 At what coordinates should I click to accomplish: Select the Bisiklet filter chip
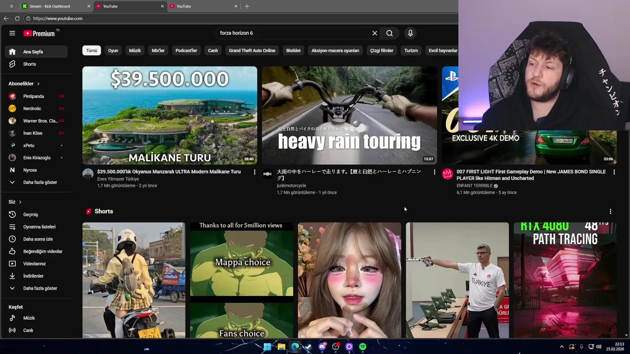[x=293, y=51]
